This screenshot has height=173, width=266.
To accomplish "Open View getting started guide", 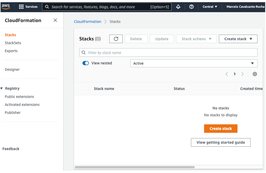I will 220,142.
